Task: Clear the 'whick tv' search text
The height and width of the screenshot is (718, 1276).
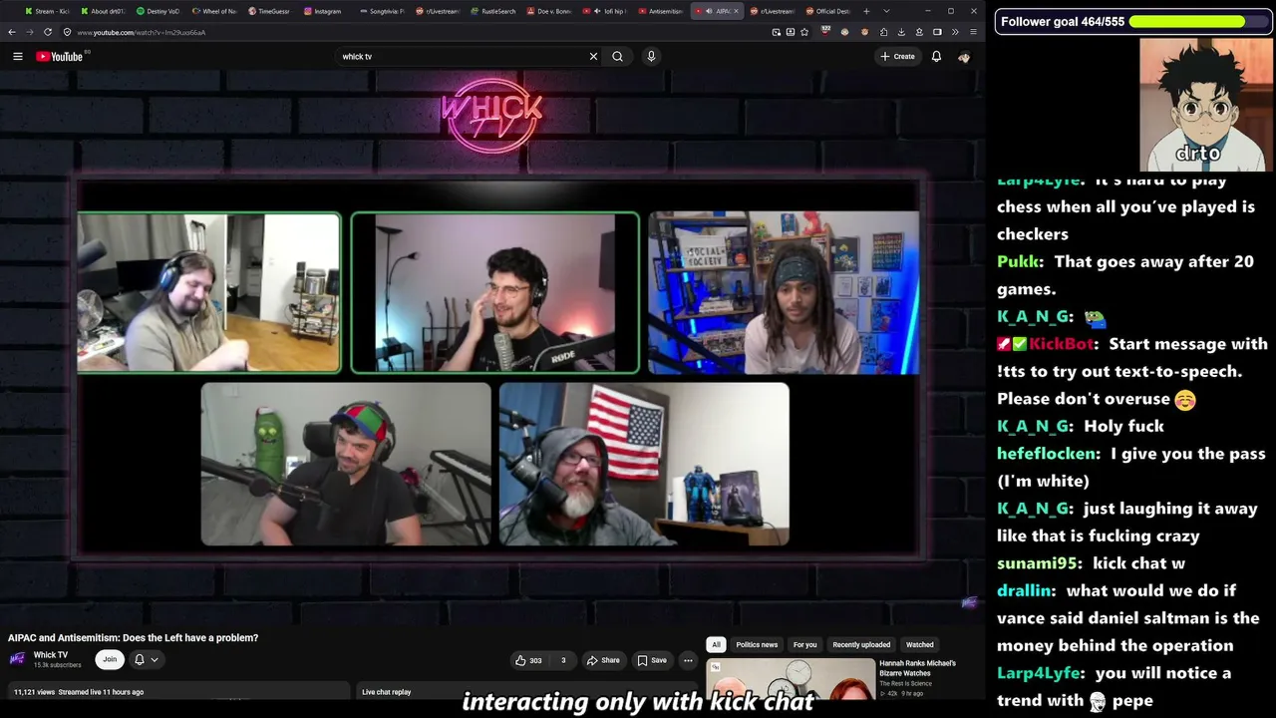Action: tap(593, 57)
